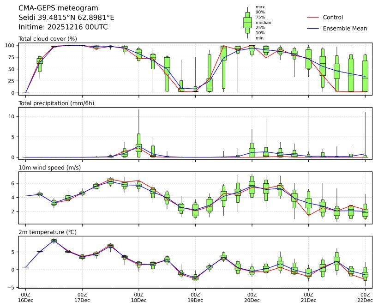Screen dimensions: 378x308
Task: Click the red Control line legend sample
Action: pyautogui.click(x=313, y=18)
